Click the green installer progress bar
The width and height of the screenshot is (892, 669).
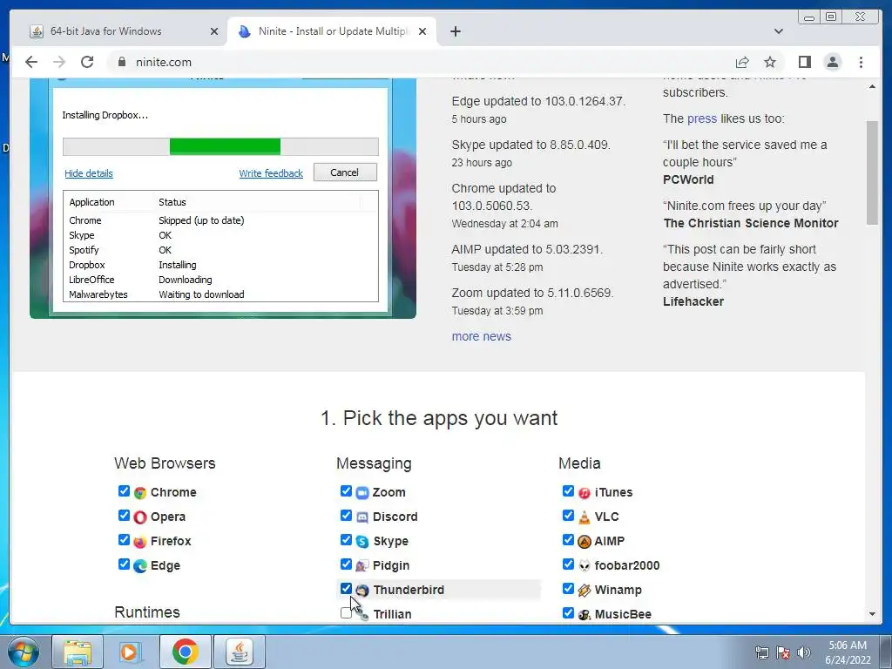225,146
